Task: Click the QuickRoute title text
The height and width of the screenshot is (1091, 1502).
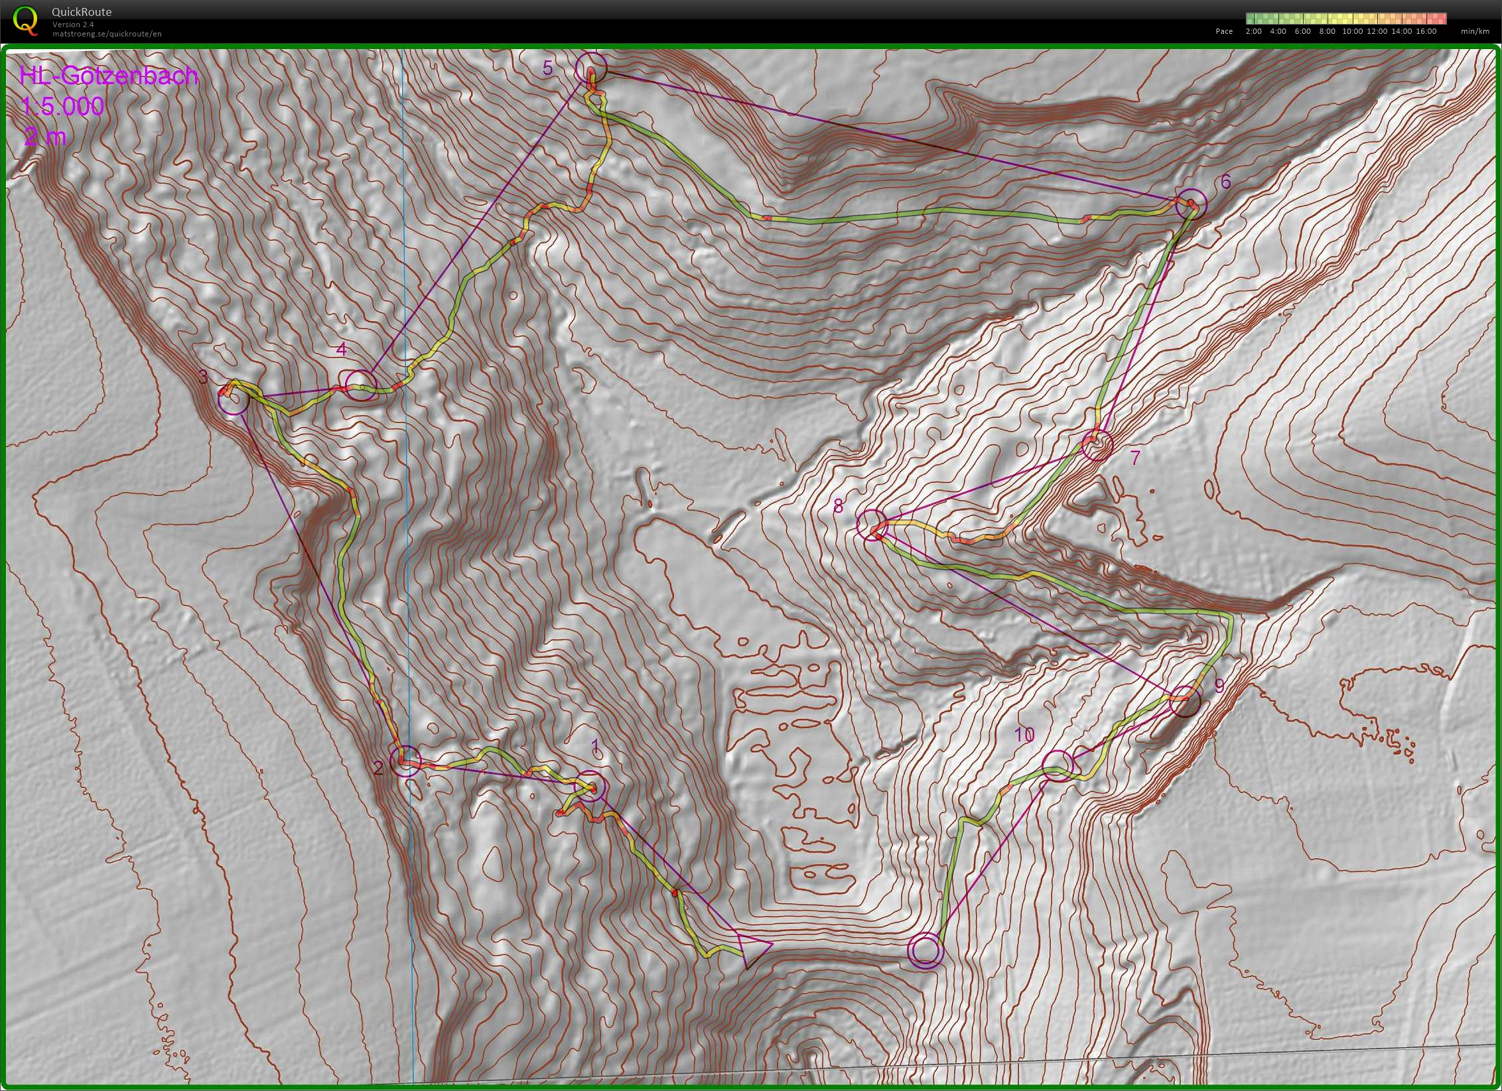Action: pos(82,12)
